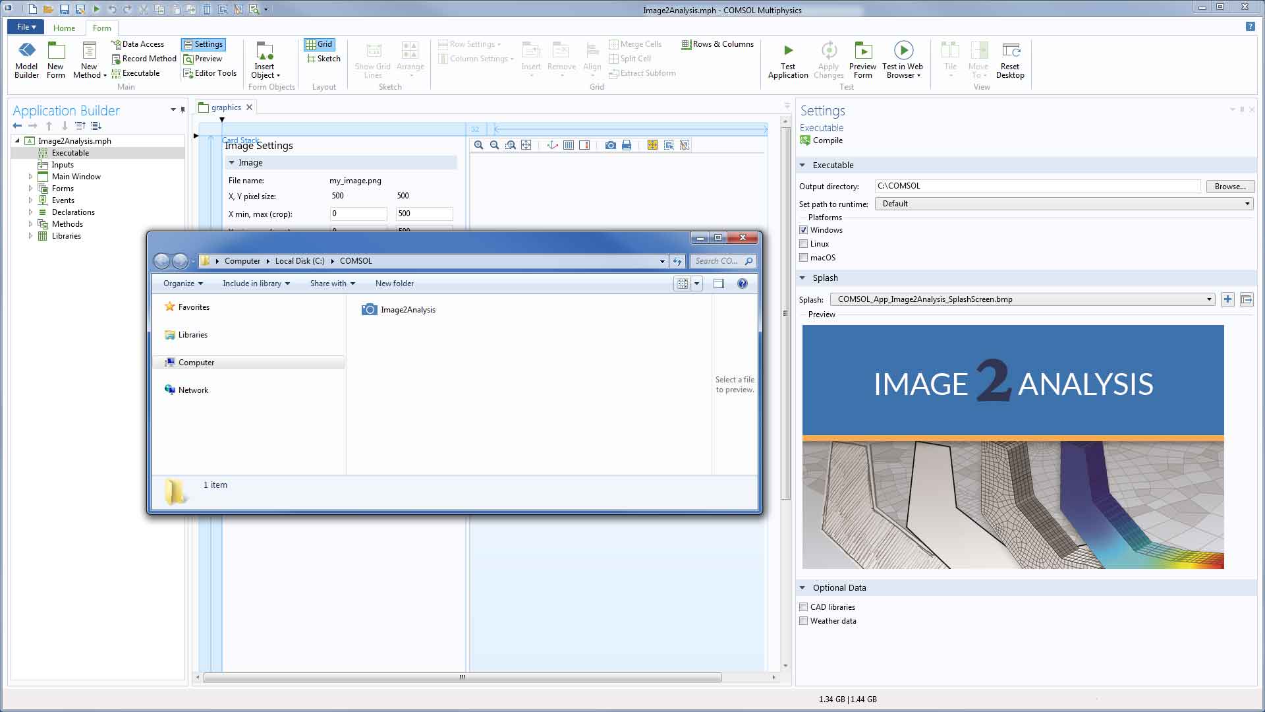1265x712 pixels.
Task: Expand the Executable settings section
Action: 802,165
